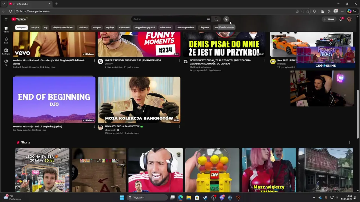Open a new browser tab
The image size is (360, 202).
click(x=56, y=4)
